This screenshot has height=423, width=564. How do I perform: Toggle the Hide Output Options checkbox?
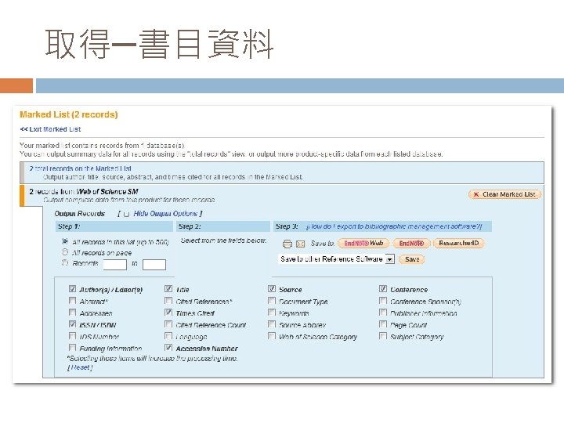tap(126, 214)
